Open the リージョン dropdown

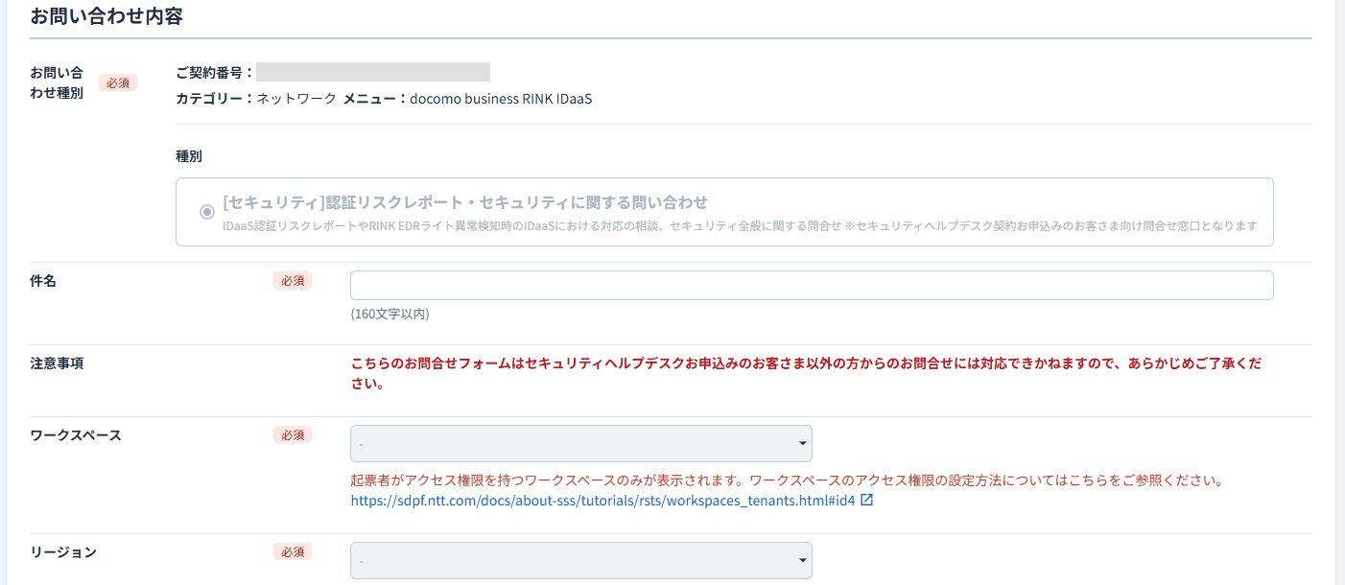pyautogui.click(x=581, y=561)
